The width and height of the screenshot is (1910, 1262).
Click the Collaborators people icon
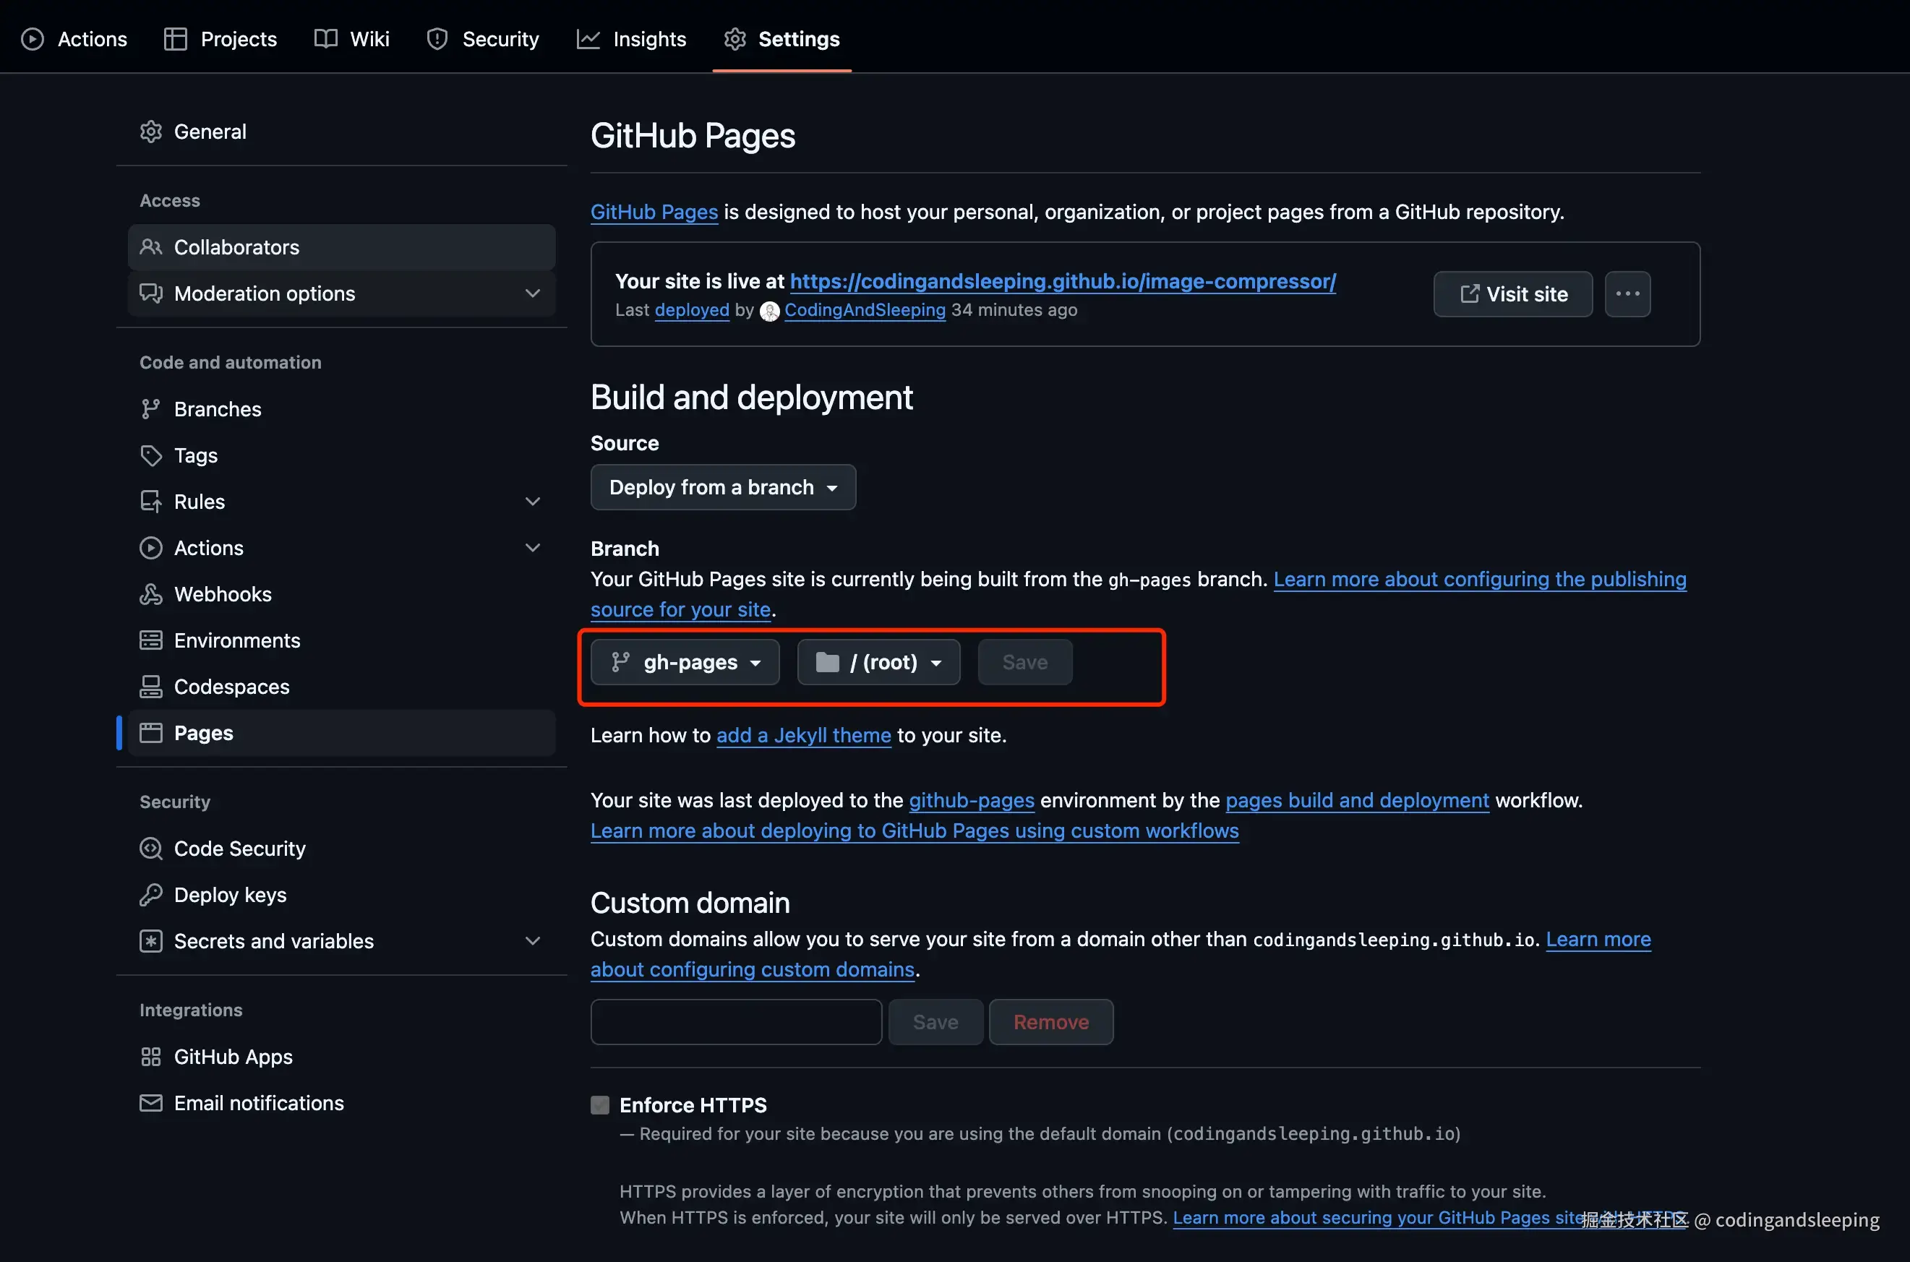[x=150, y=247]
